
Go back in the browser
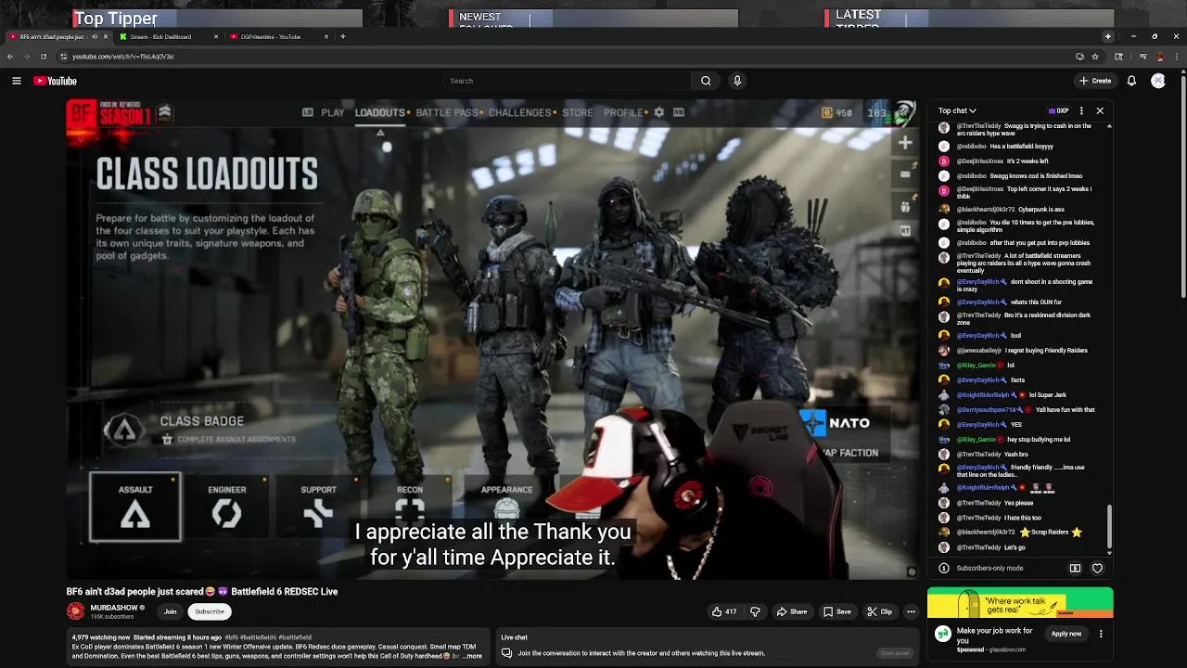(9, 57)
